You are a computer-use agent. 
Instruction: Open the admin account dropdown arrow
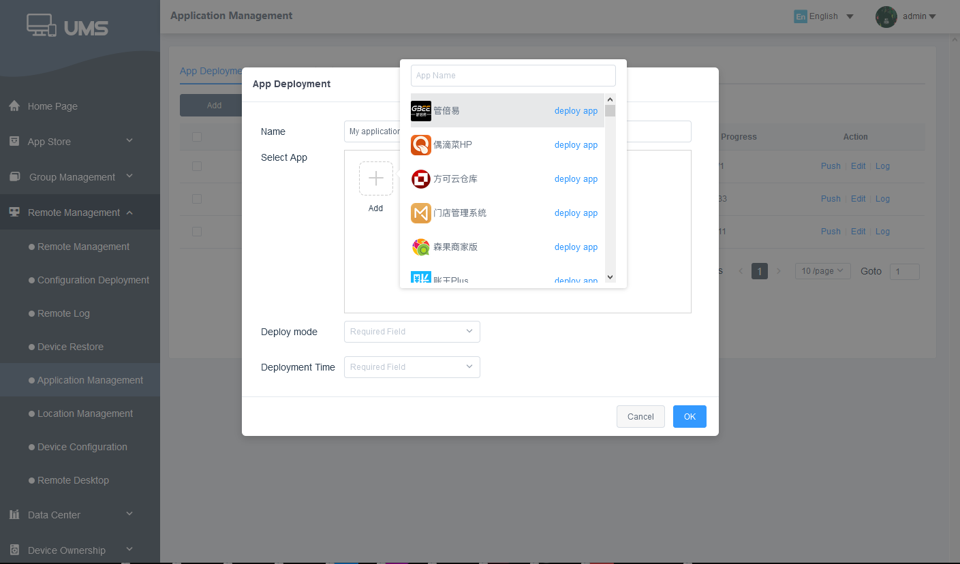pyautogui.click(x=933, y=16)
